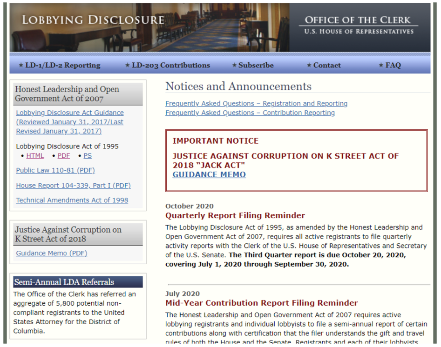441x347 pixels.
Task: Open Public Law 110-81 (PDF)
Action: coord(55,170)
